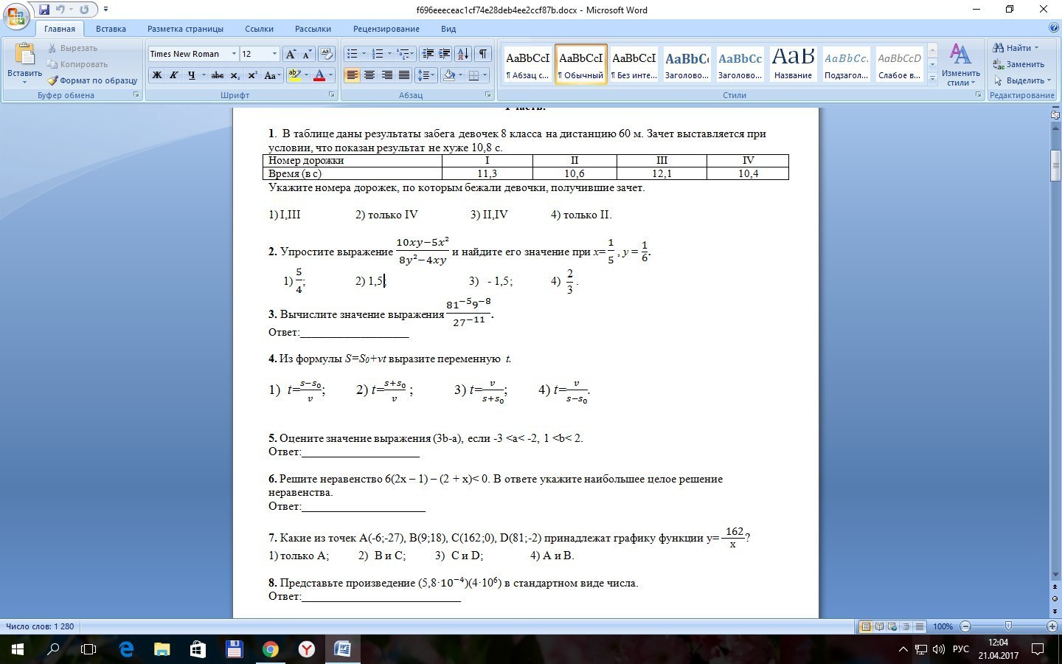Open the multilevel list dropdown

click(406, 54)
